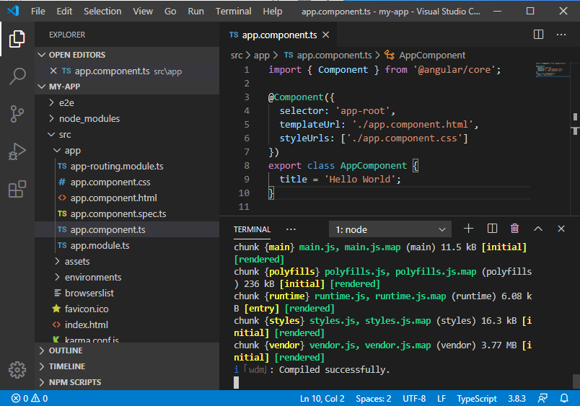Kill terminal using the trash icon
Viewport: 580px width, 406px height.
(514, 229)
